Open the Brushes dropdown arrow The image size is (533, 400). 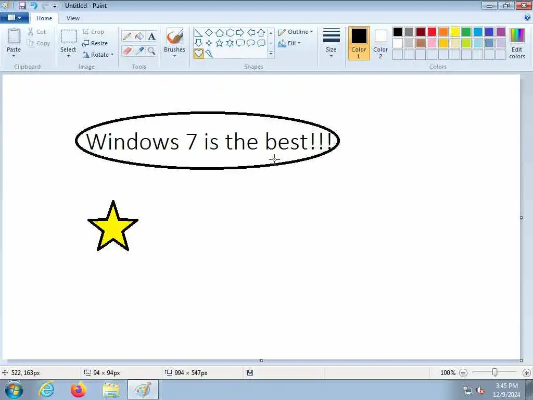[x=174, y=56]
